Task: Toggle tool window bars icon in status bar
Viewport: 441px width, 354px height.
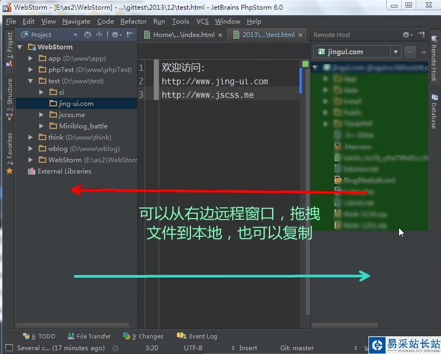Action: [x=9, y=348]
